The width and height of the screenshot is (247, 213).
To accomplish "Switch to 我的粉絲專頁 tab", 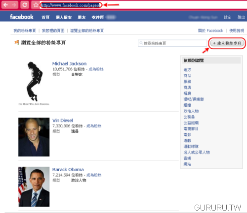I will 25,30.
